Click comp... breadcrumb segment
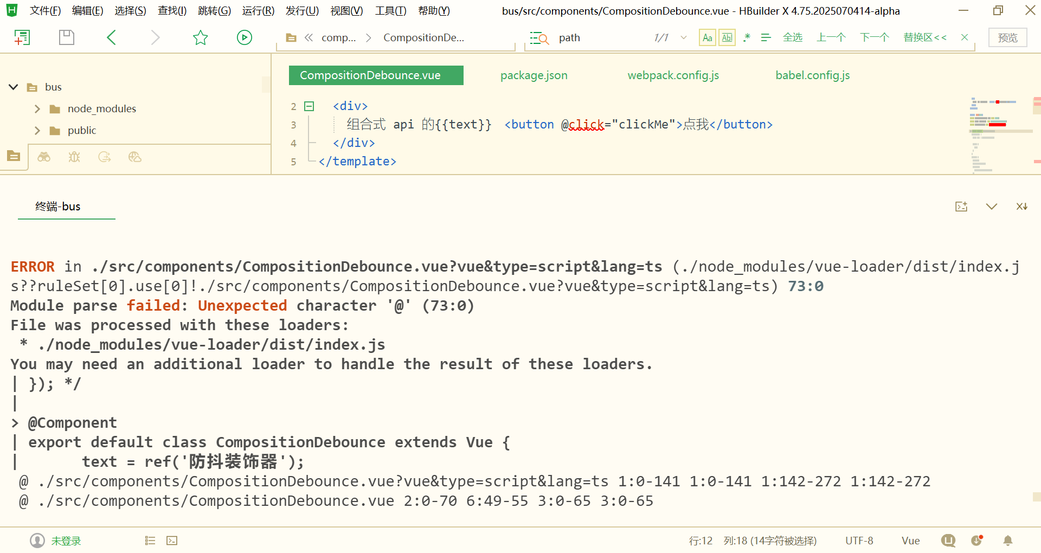This screenshot has width=1041, height=553. [339, 38]
